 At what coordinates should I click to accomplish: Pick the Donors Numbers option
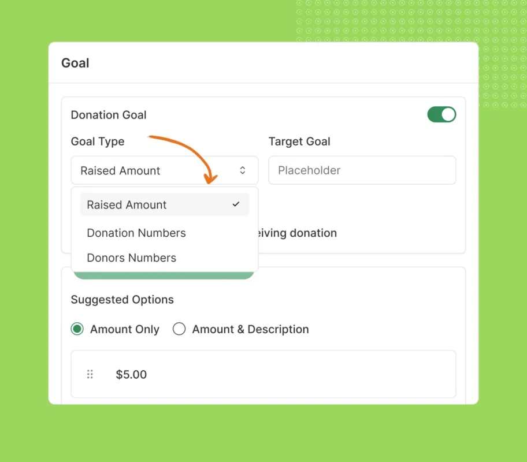[x=132, y=258]
